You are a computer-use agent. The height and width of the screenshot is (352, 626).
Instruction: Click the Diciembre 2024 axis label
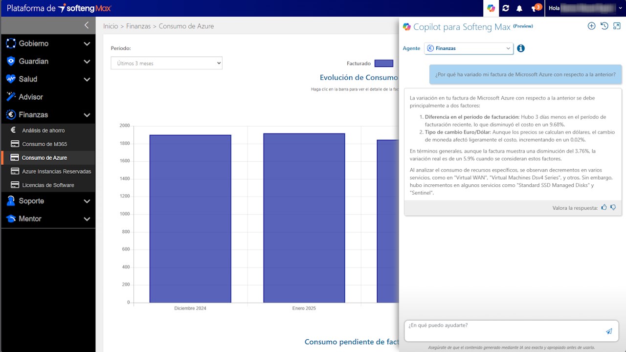(190, 308)
